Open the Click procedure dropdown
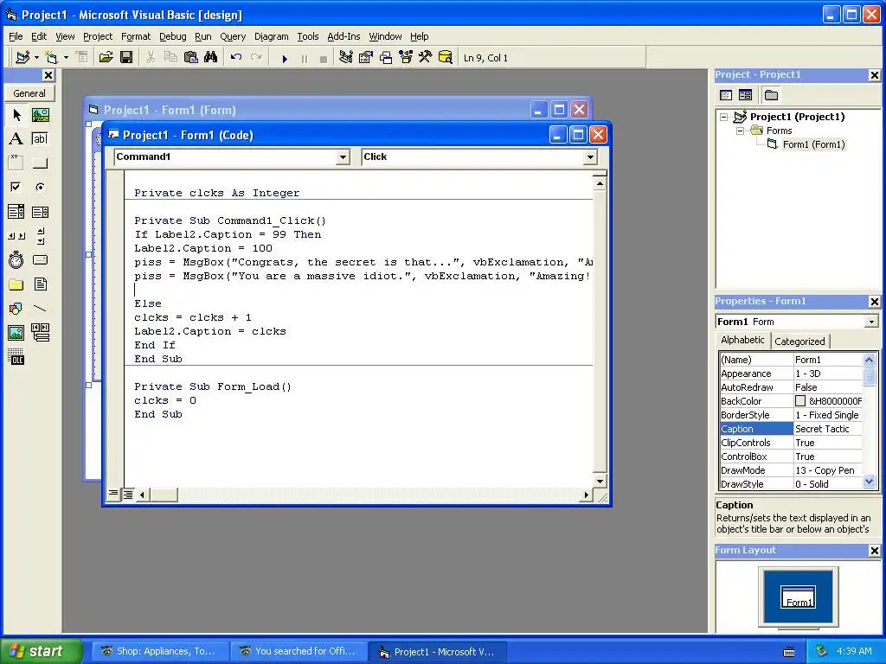Viewport: 886px width, 664px height. coord(590,157)
